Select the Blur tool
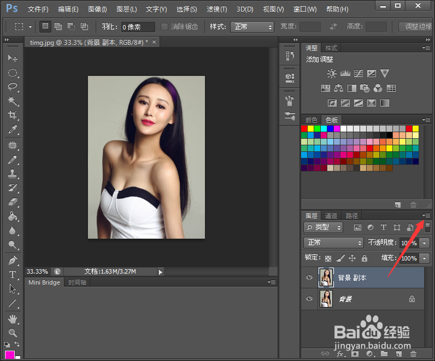 coord(13,230)
